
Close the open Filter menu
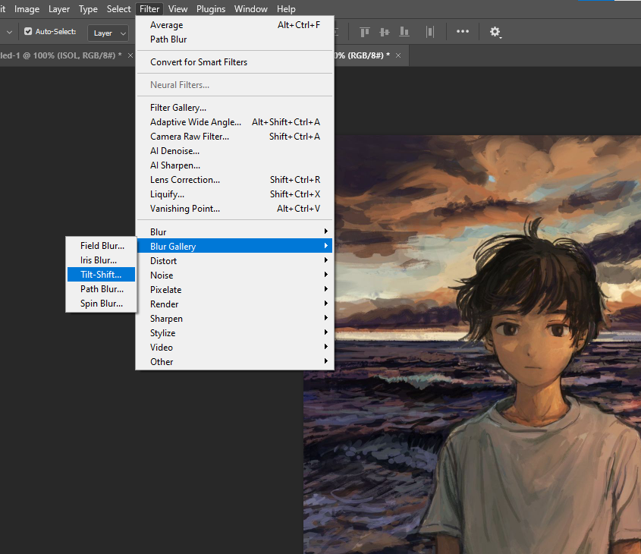(149, 9)
